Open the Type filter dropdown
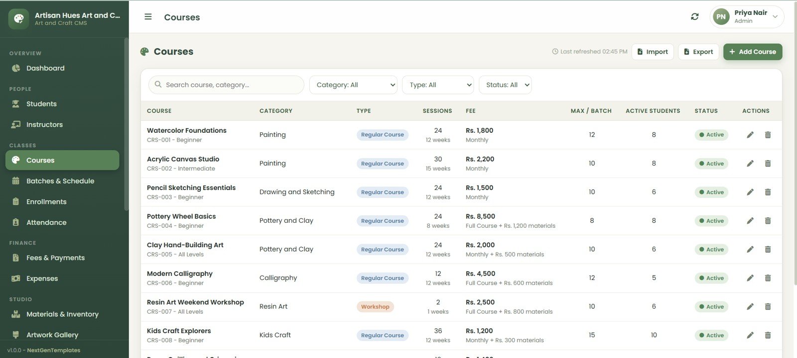This screenshot has height=358, width=797. click(438, 85)
